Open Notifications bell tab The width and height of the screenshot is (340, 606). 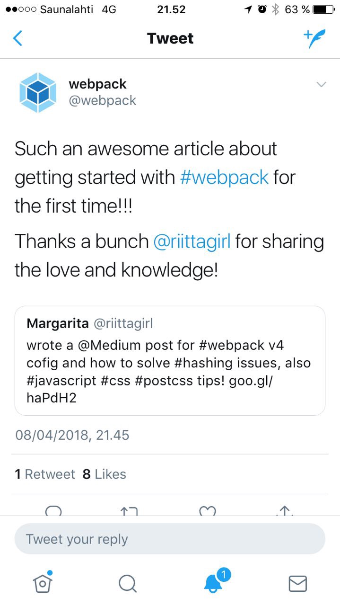214,583
